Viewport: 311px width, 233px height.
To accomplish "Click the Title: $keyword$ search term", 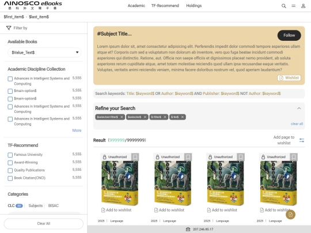I will click(140, 94).
